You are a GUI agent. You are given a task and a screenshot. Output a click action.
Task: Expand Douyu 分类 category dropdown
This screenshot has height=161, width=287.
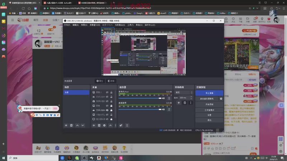pos(56,20)
